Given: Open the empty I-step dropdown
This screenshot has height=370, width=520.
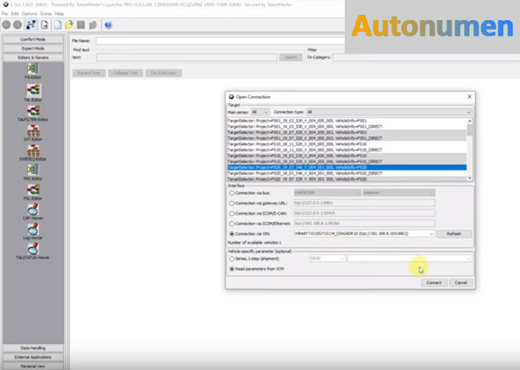Looking at the screenshot, I should (x=409, y=259).
